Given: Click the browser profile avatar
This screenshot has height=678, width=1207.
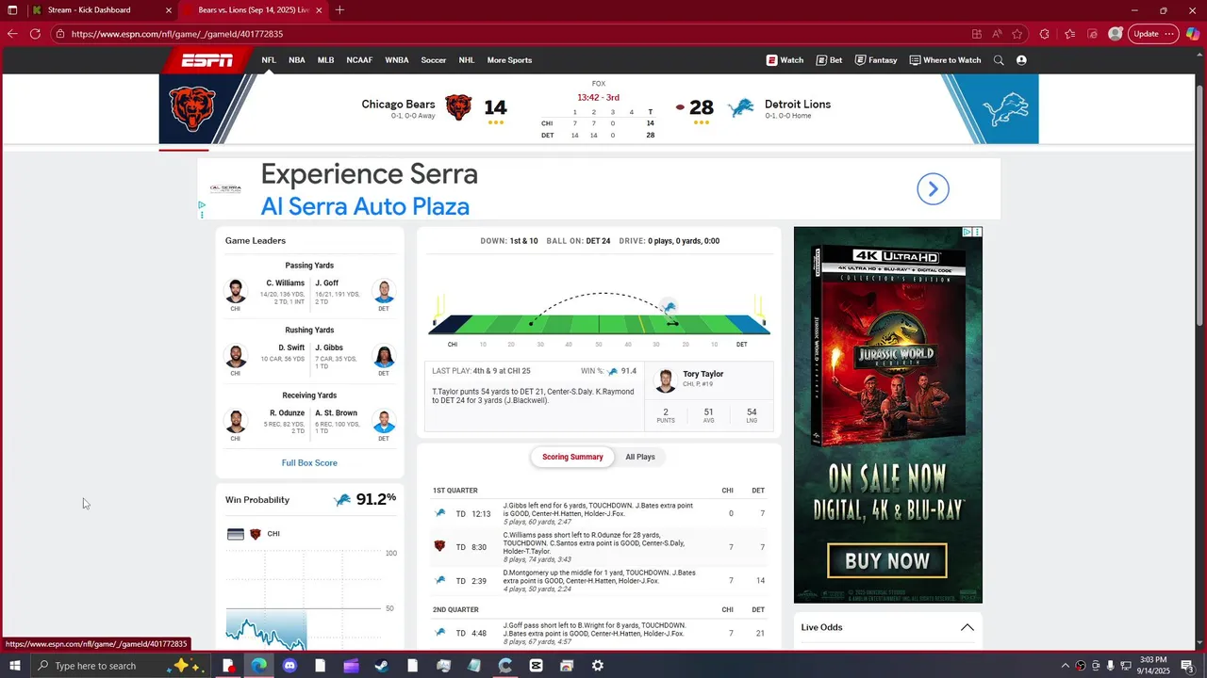Looking at the screenshot, I should point(1116,34).
